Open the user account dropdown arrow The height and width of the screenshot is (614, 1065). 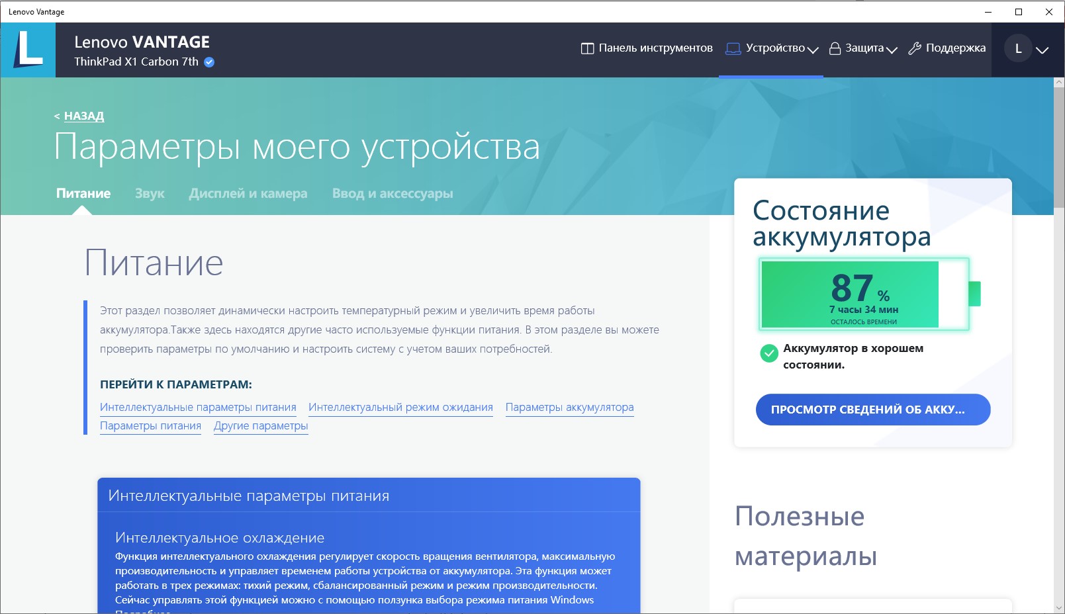click(1042, 50)
